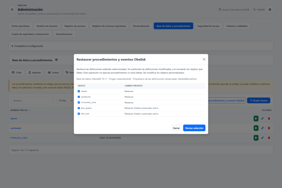Edit the queue procedure with the pencil icon
The width and height of the screenshot is (282, 188).
pyautogui.click(x=263, y=118)
